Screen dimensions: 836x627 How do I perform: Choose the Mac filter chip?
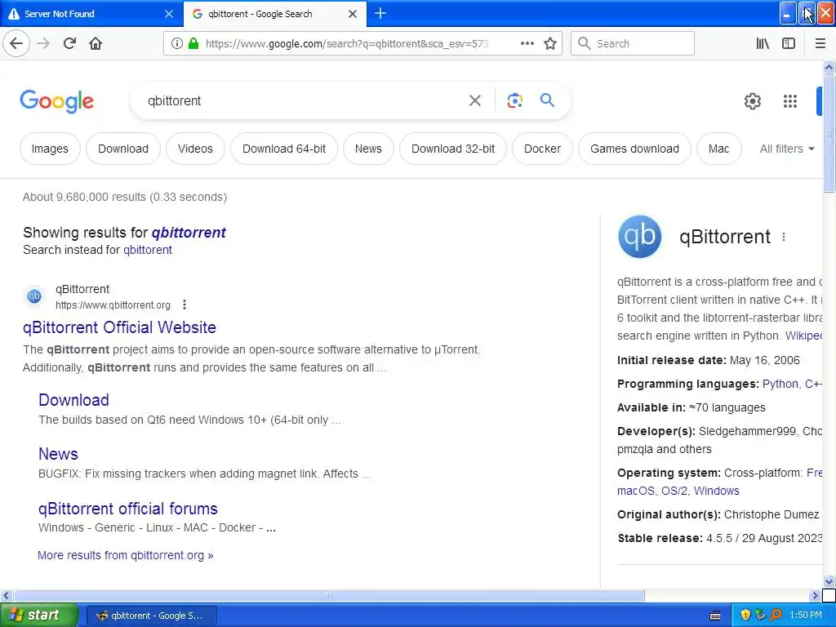tap(718, 149)
